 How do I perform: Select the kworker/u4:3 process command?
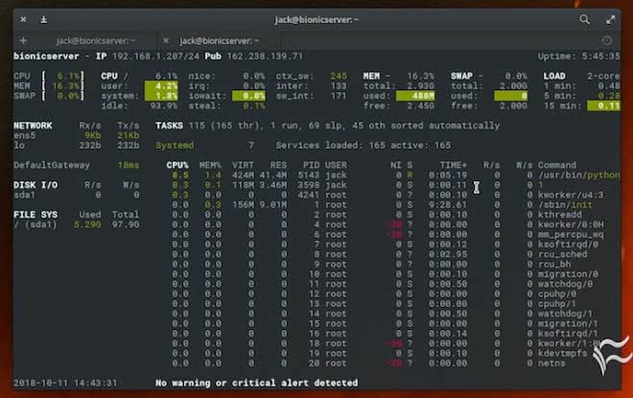pos(571,195)
